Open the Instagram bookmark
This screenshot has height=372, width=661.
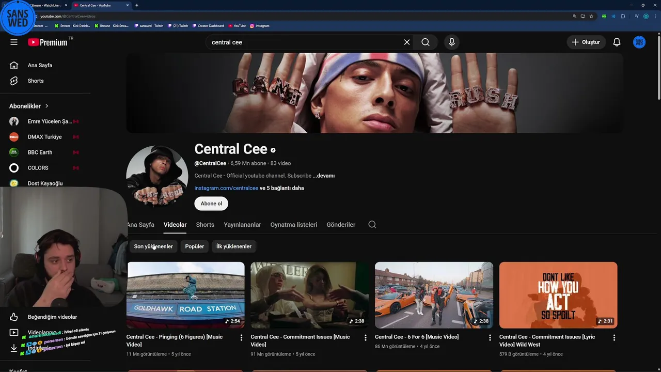point(260,25)
